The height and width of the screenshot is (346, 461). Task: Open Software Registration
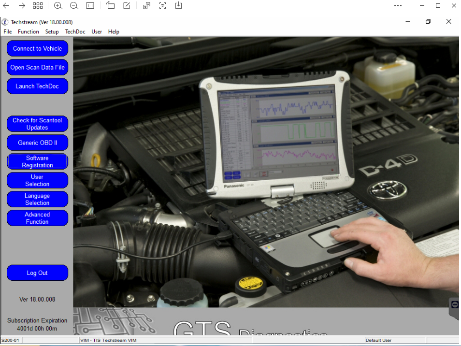pyautogui.click(x=37, y=161)
